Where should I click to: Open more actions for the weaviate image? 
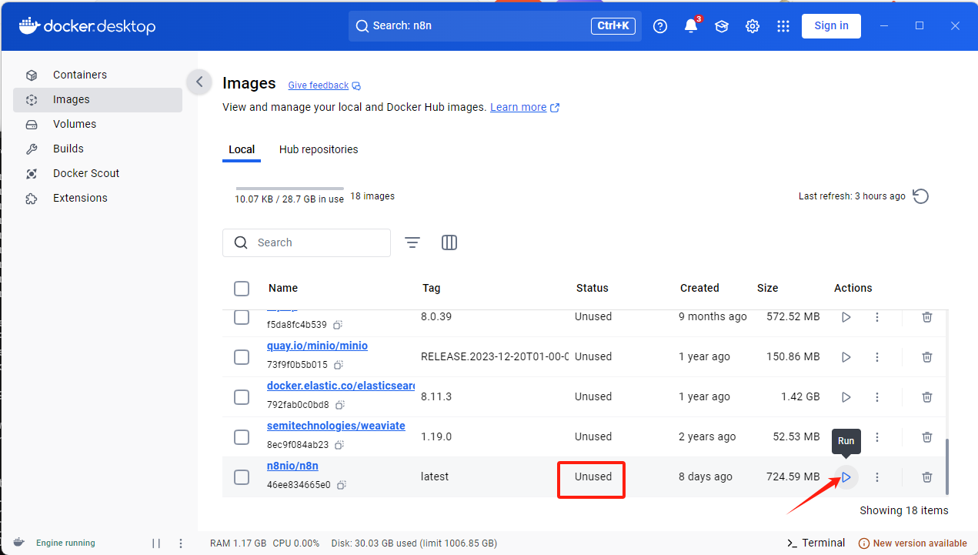(x=877, y=437)
